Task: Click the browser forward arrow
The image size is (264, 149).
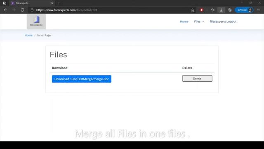Action: pos(14,10)
